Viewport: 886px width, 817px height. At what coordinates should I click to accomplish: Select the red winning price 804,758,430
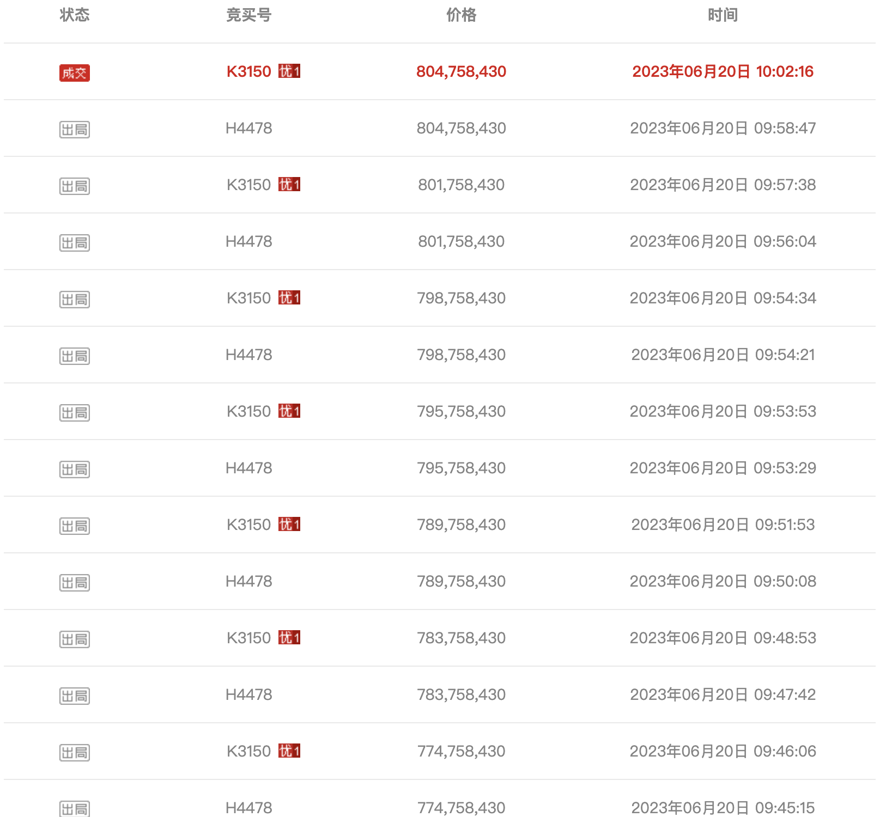coord(462,71)
